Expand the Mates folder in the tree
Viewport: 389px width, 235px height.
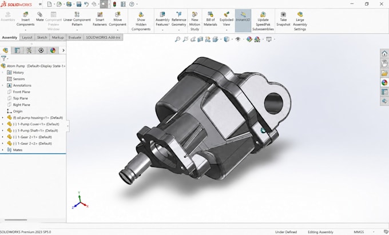[x=3, y=150]
